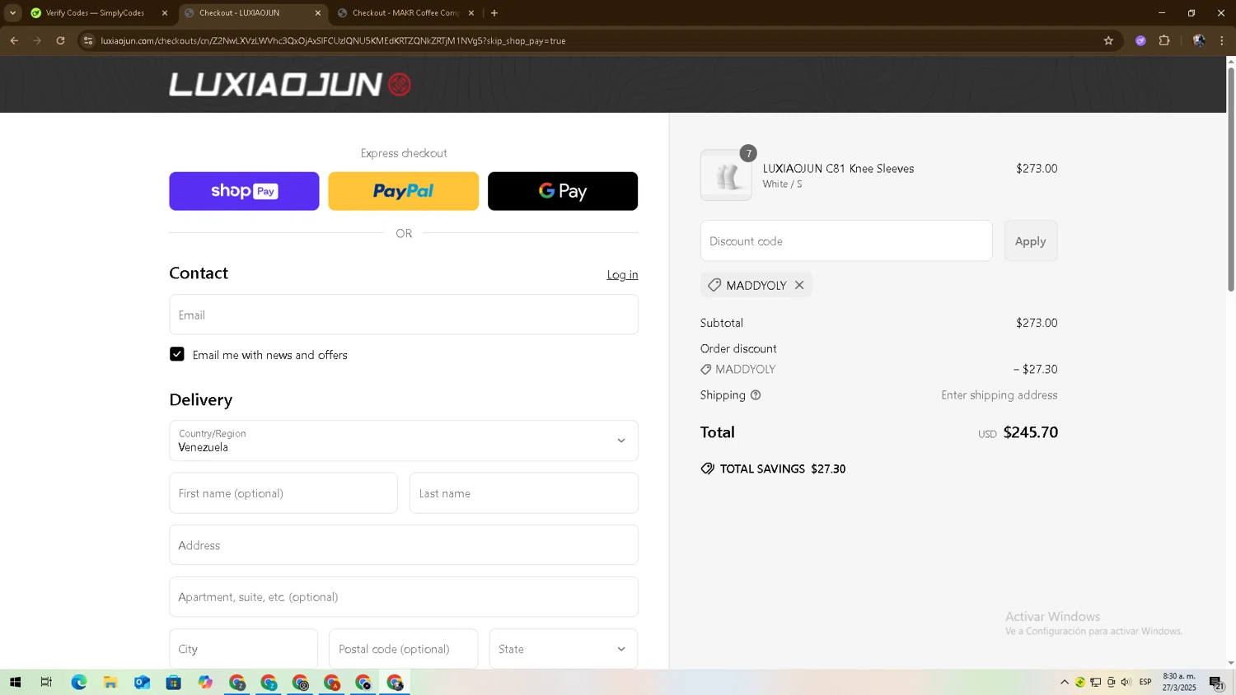Open the Chrome profile avatar
This screenshot has width=1236, height=695.
point(1199,40)
